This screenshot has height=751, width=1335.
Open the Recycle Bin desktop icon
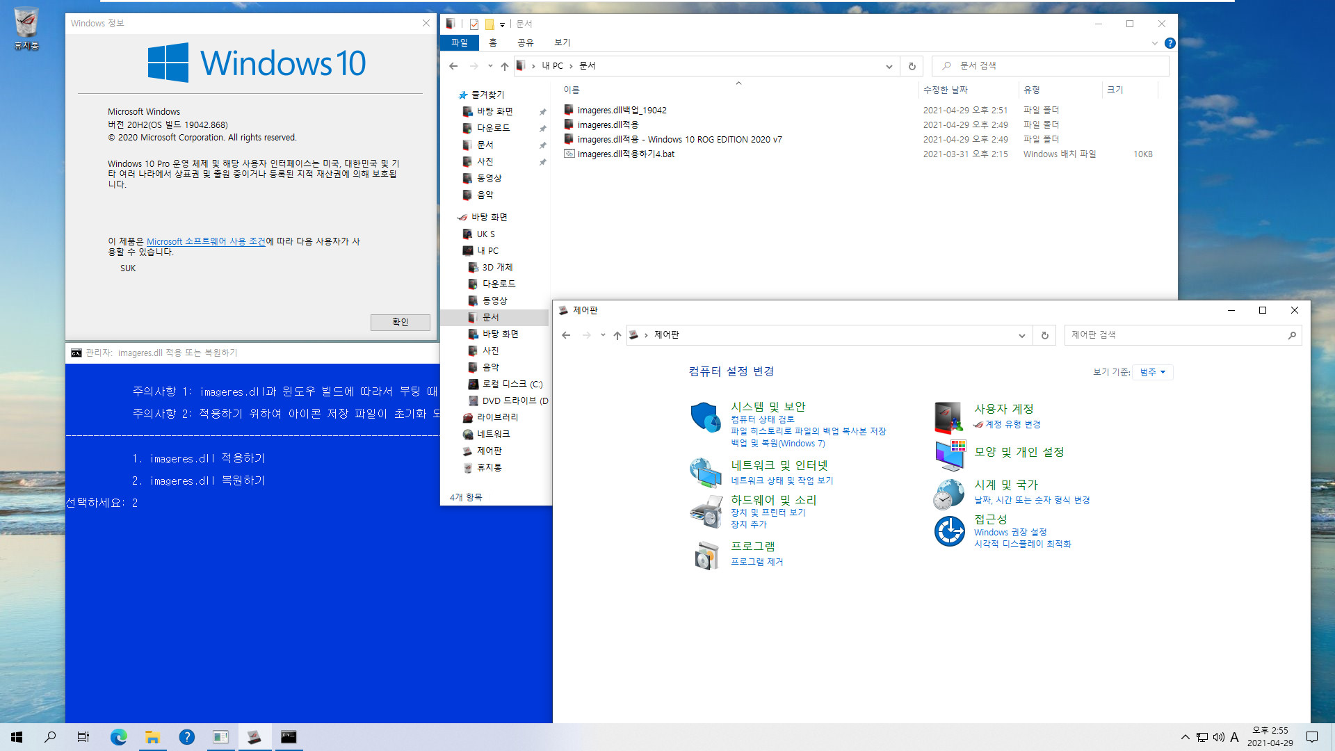[x=26, y=28]
